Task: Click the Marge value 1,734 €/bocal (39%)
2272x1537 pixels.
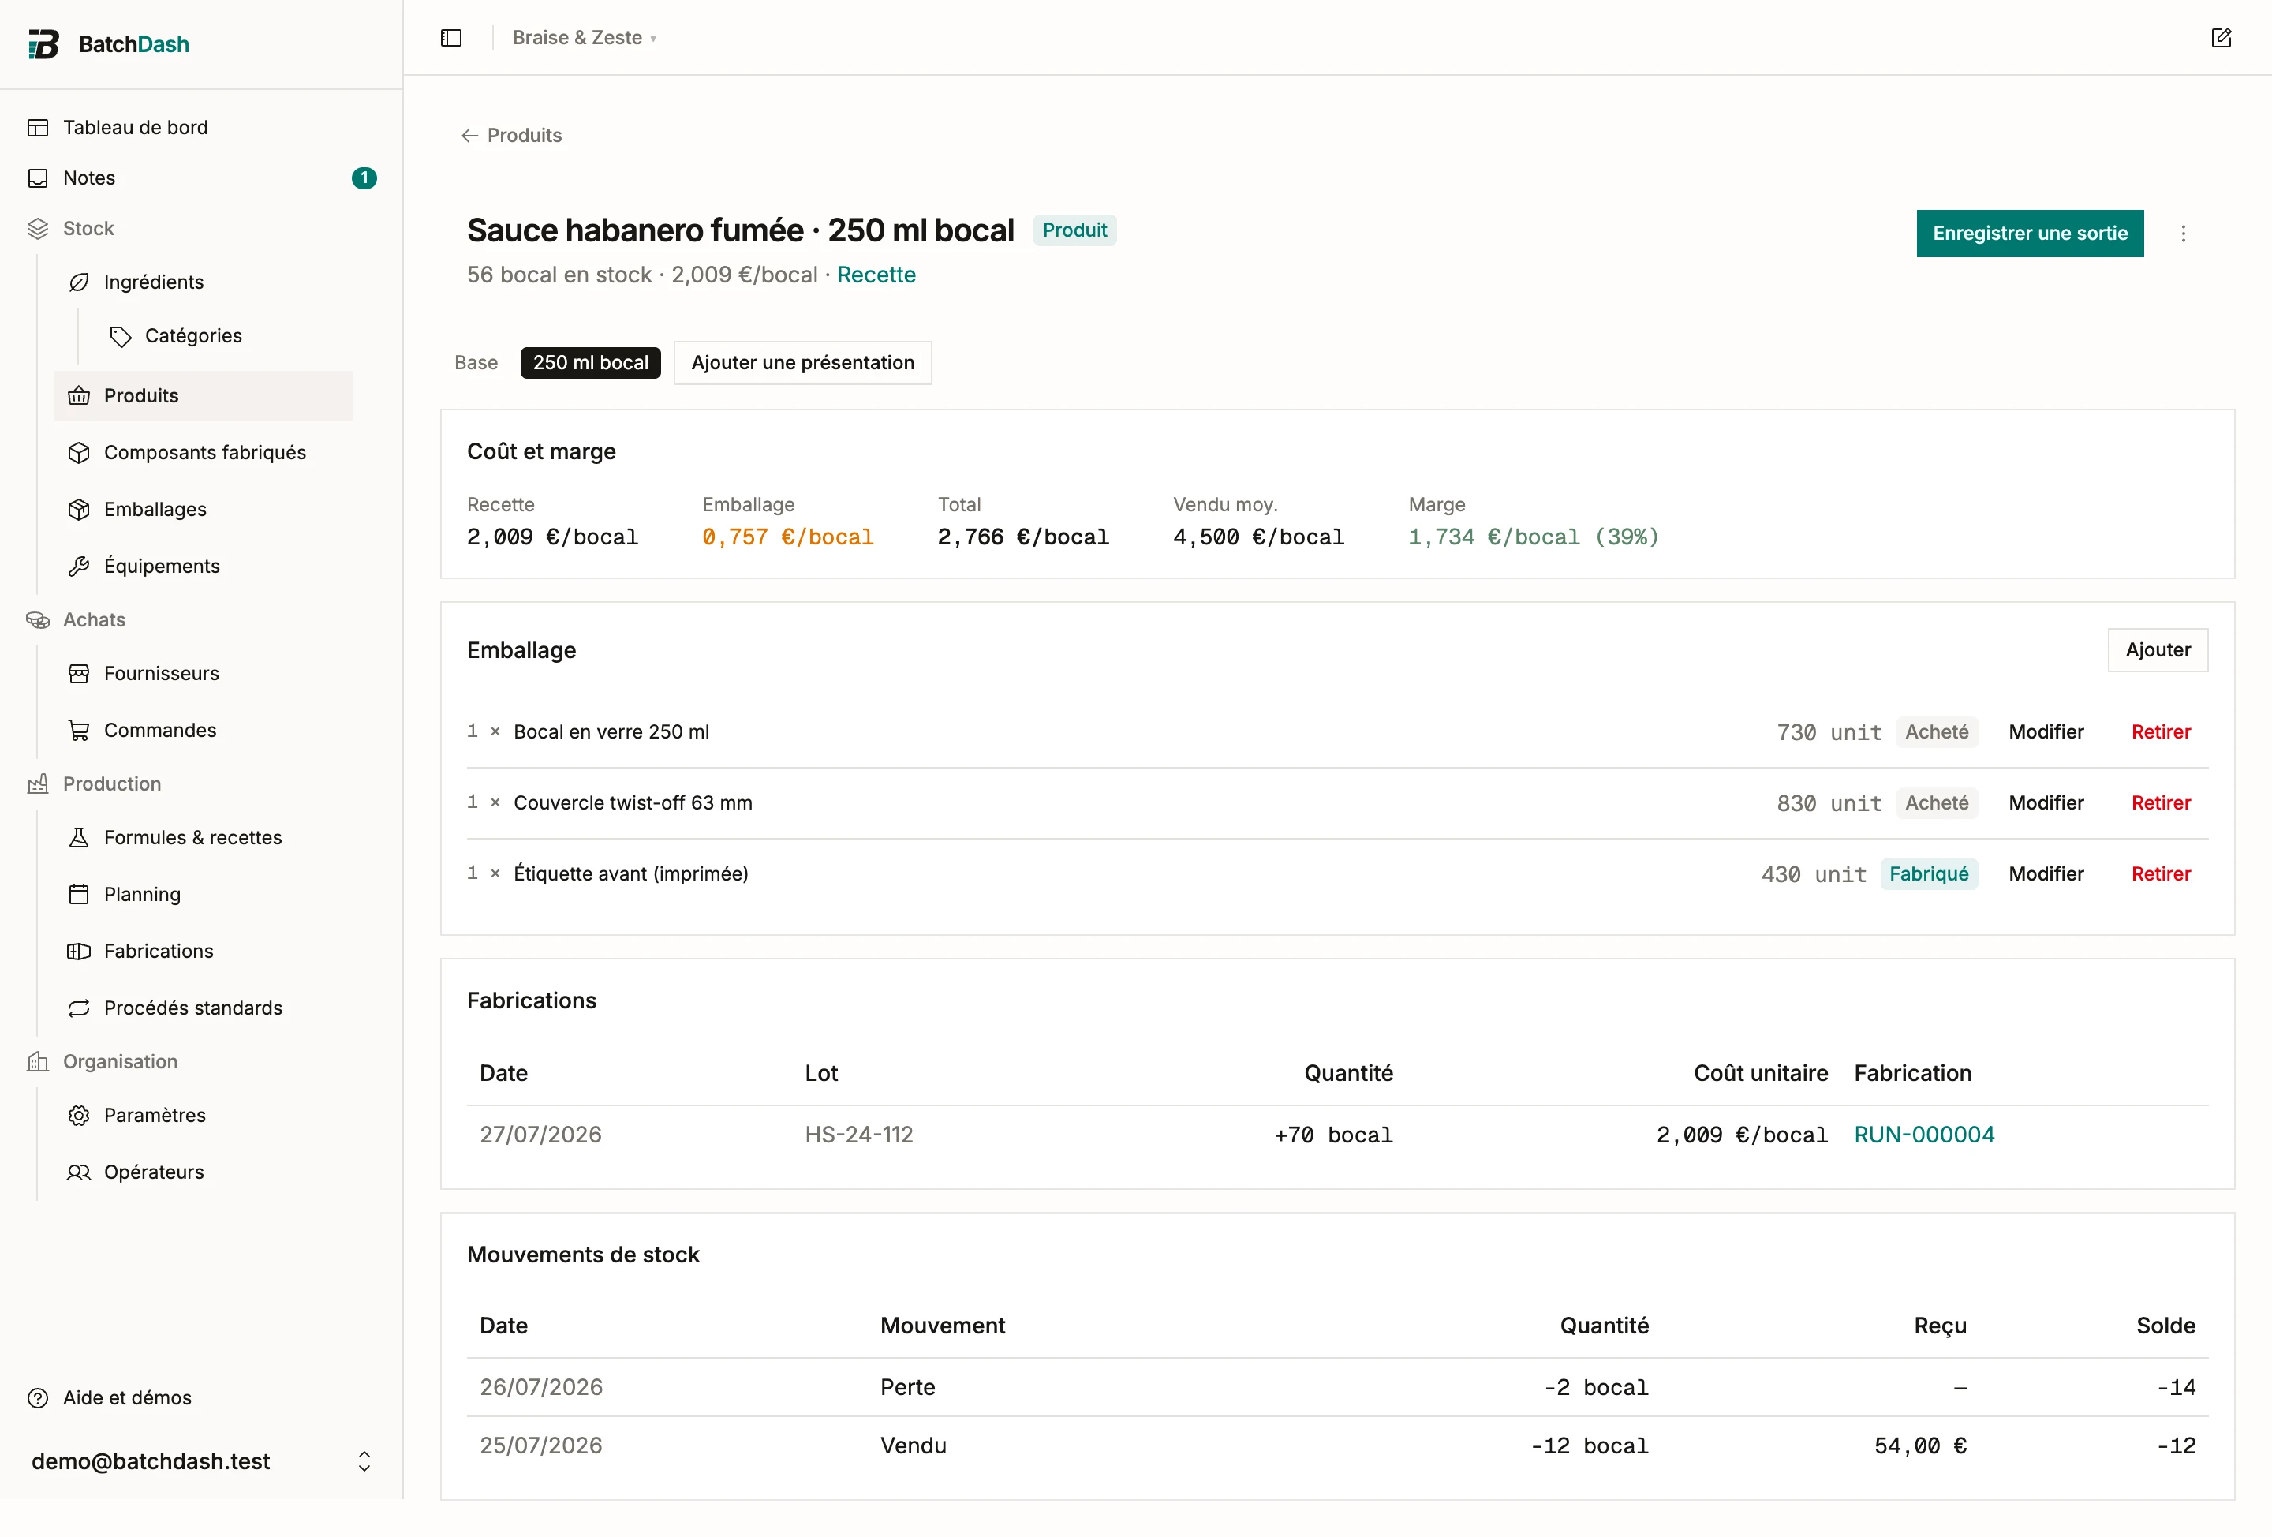Action: tap(1533, 538)
